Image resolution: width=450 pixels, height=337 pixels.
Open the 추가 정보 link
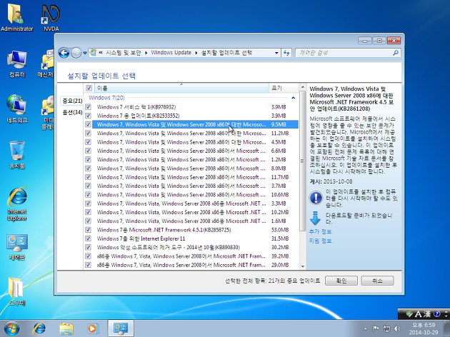point(320,232)
